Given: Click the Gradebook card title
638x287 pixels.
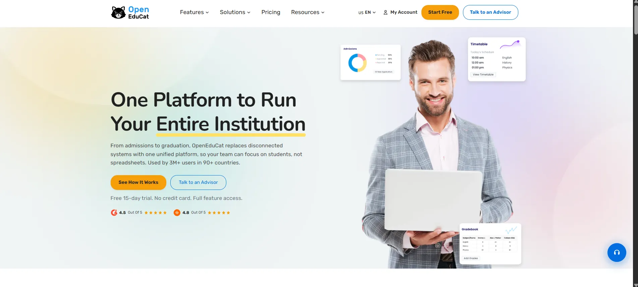Looking at the screenshot, I should coord(470,229).
